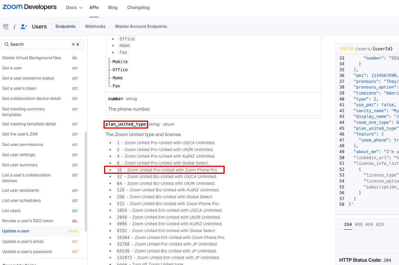Viewport: 399px width, 265px height.
Task: Click the PATCH /users/{userId} request header
Action: pos(367,49)
